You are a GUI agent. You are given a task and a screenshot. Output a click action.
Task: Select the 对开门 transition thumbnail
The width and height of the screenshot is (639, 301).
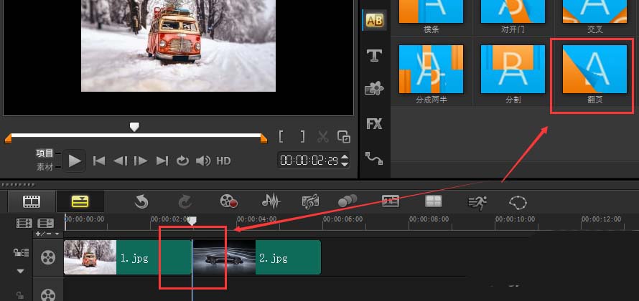(x=513, y=11)
